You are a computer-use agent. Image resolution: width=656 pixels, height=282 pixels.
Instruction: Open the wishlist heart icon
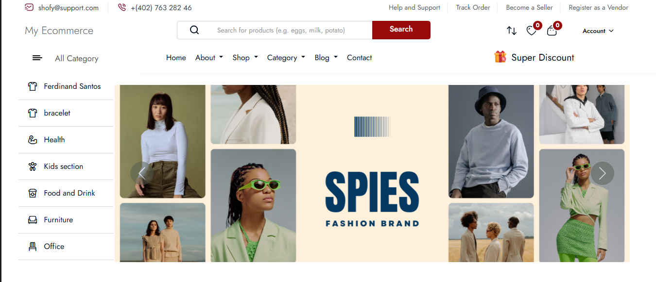(x=532, y=31)
